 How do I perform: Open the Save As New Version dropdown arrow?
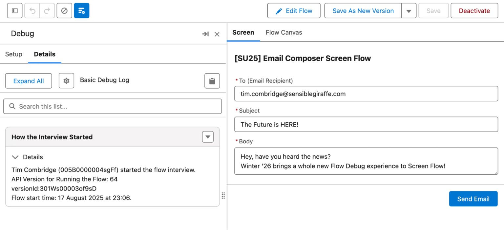pyautogui.click(x=409, y=11)
